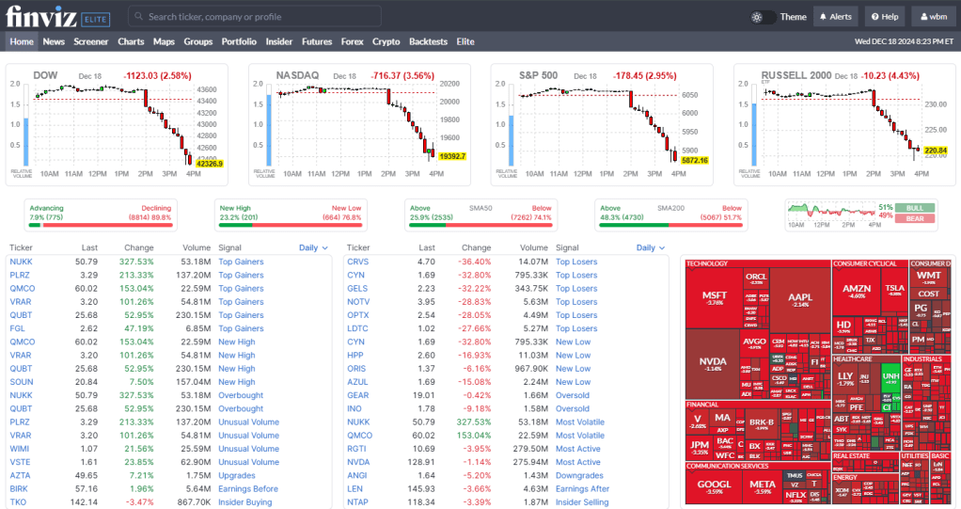The height and width of the screenshot is (509, 961).
Task: Open the Screener tab
Action: (x=91, y=41)
